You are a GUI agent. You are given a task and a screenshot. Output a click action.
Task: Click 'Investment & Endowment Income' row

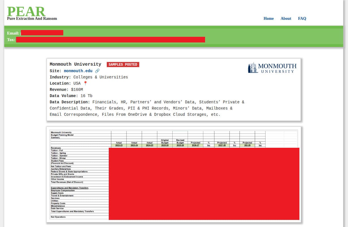point(67,177)
